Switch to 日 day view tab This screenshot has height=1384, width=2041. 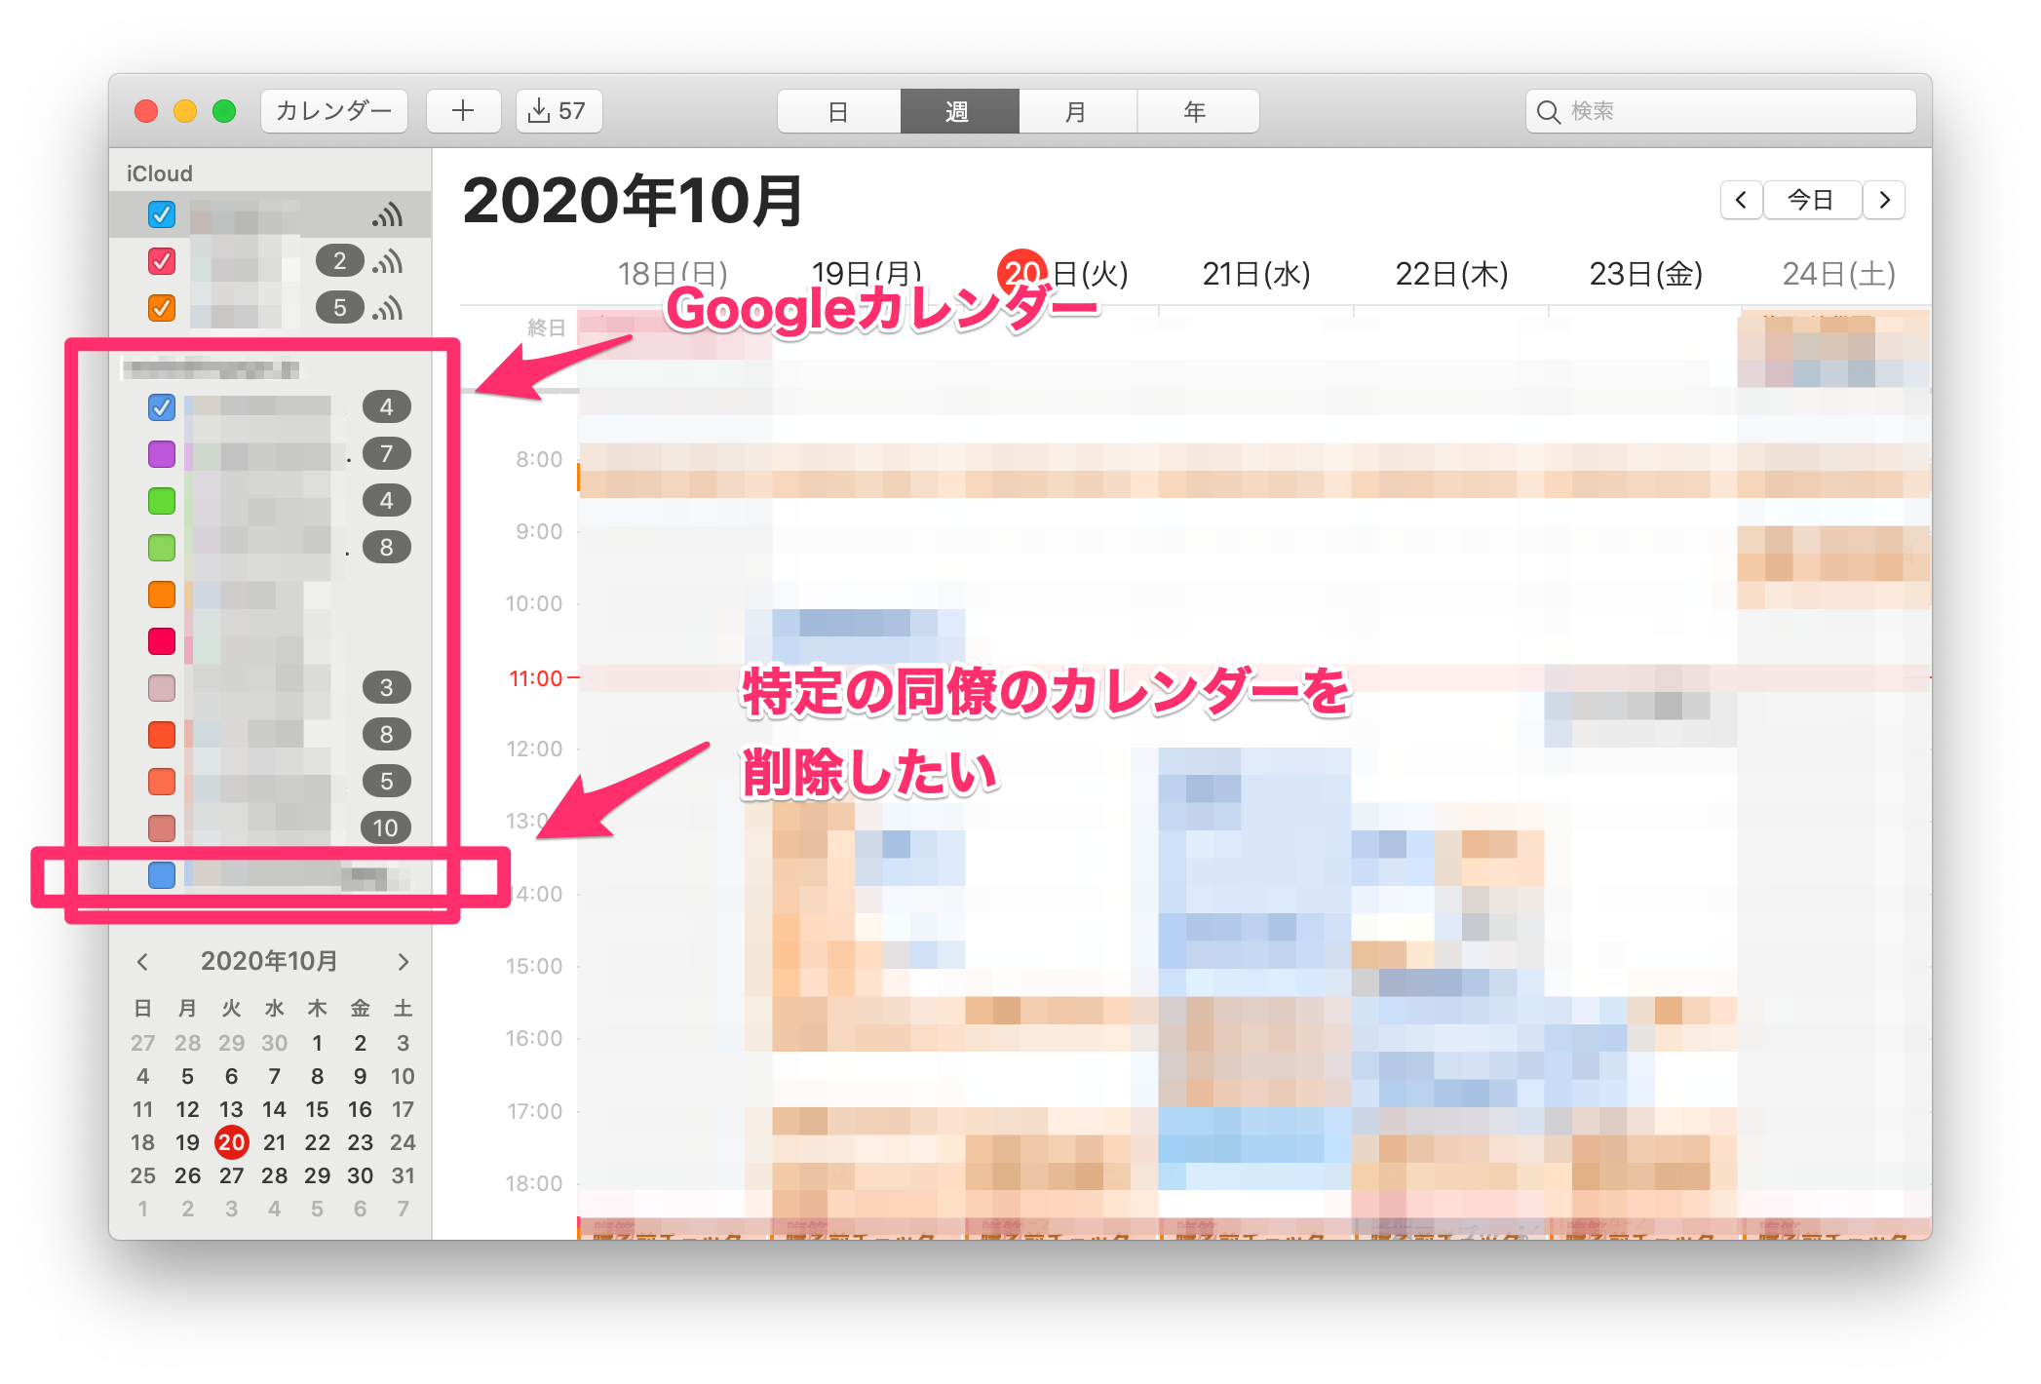[x=838, y=112]
